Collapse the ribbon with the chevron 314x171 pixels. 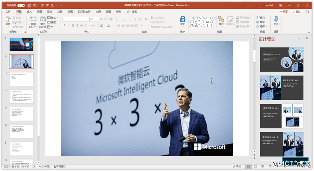coord(309,32)
